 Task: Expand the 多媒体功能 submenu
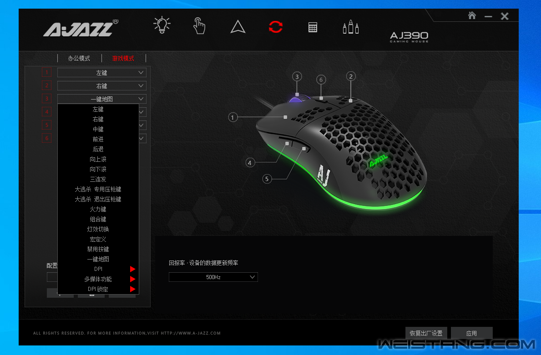point(98,279)
